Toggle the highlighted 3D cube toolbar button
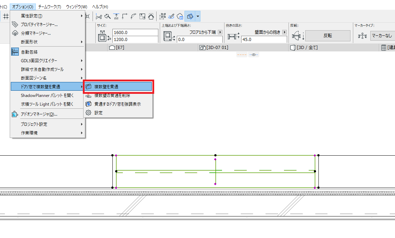The height and width of the screenshot is (238, 395). [190, 17]
